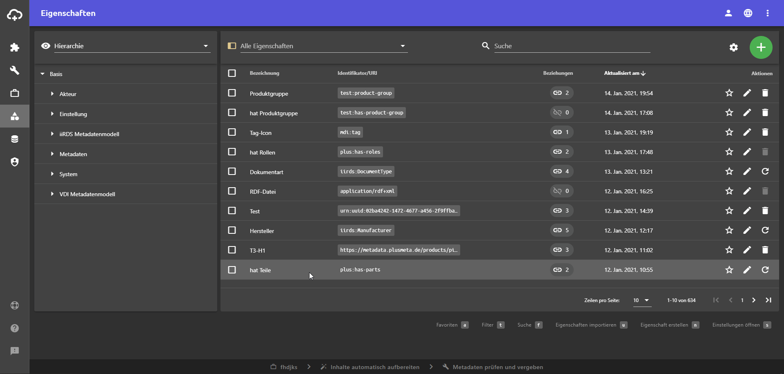Open the wrench tools sidebar icon

pos(15,70)
